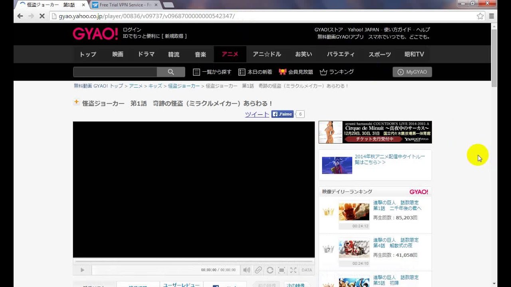
Task: Click the キッズ breadcrumb link
Action: pyautogui.click(x=155, y=86)
